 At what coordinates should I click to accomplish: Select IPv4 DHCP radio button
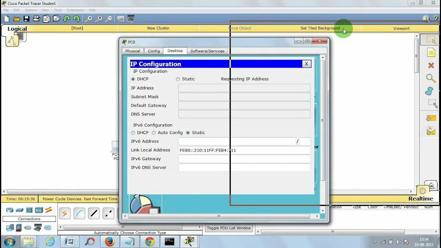pos(133,79)
